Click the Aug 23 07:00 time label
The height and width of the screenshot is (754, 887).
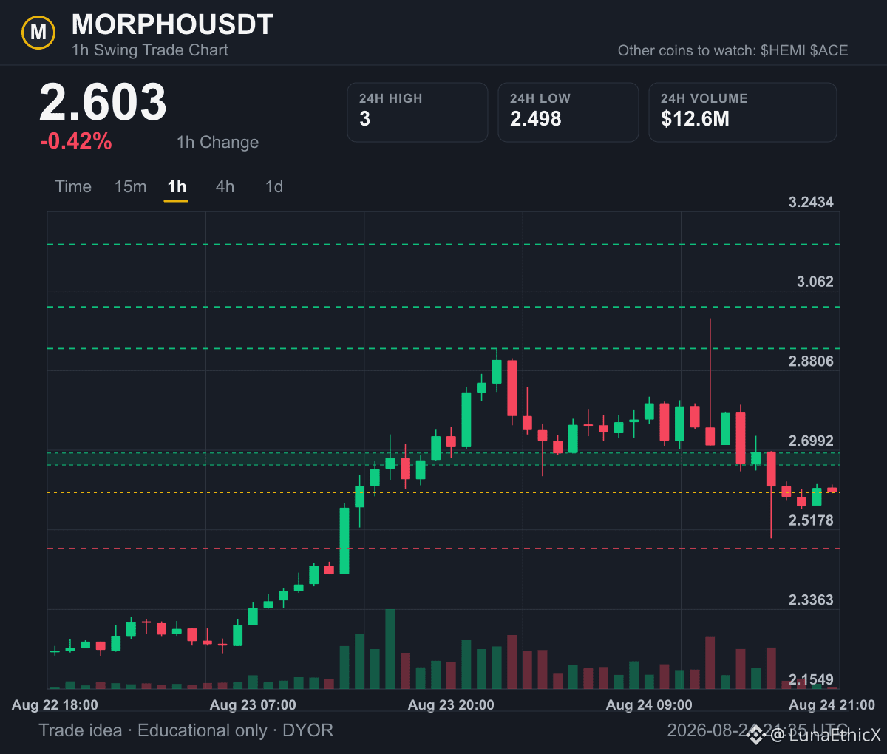pos(253,705)
